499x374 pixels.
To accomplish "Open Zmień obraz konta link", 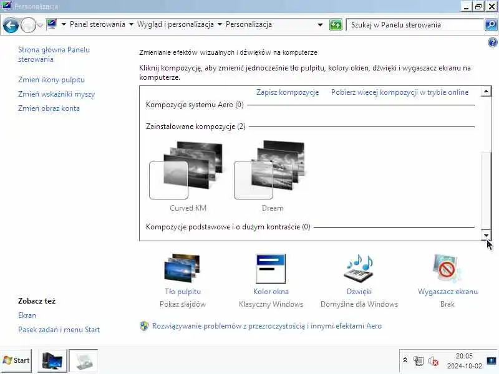I will [49, 108].
